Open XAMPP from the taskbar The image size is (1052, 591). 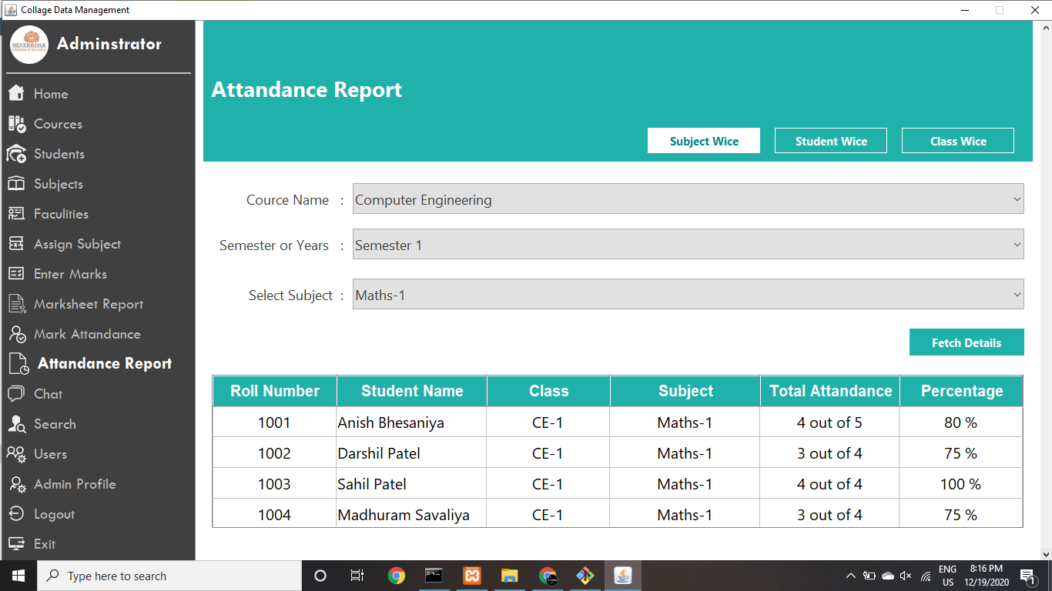pos(472,576)
